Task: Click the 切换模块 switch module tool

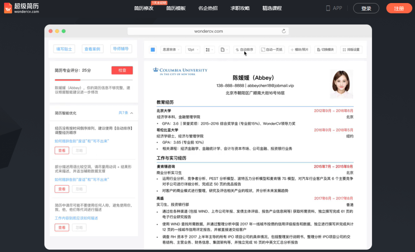Action: [325, 50]
